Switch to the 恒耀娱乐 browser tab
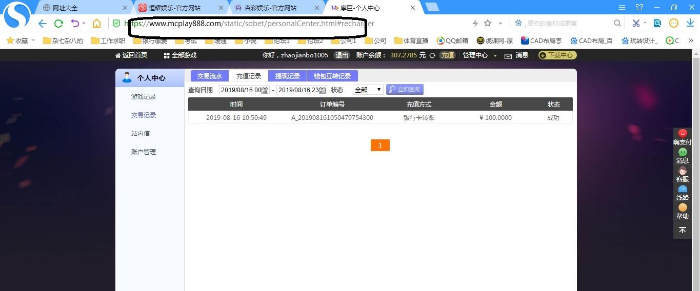 pyautogui.click(x=180, y=8)
